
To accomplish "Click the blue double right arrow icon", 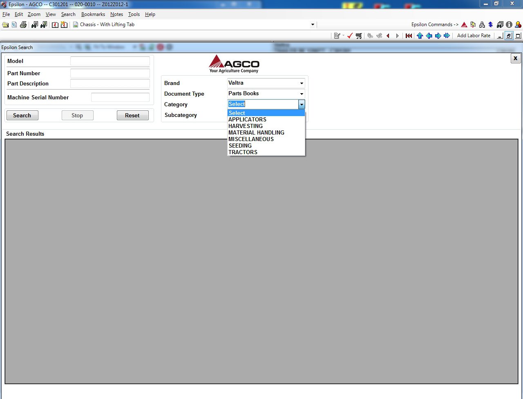I will click(x=447, y=36).
